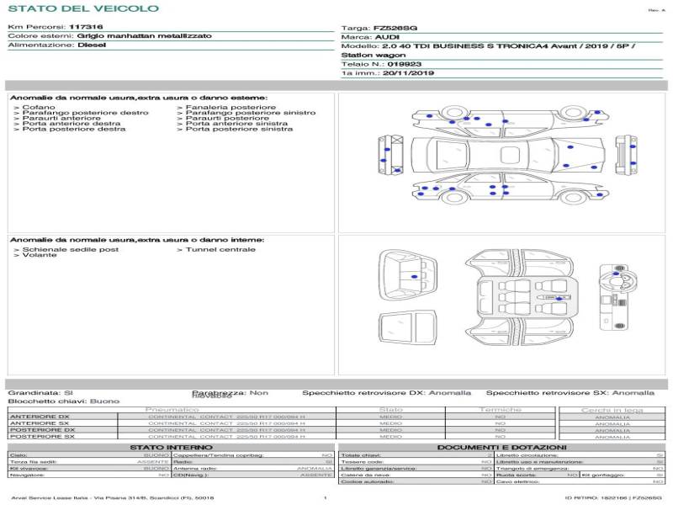Select 'Grandinata: Si' text
This screenshot has height=505, width=673.
pos(40,392)
